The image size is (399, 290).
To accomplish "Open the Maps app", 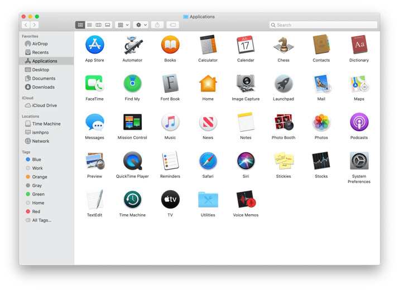I will click(x=359, y=84).
